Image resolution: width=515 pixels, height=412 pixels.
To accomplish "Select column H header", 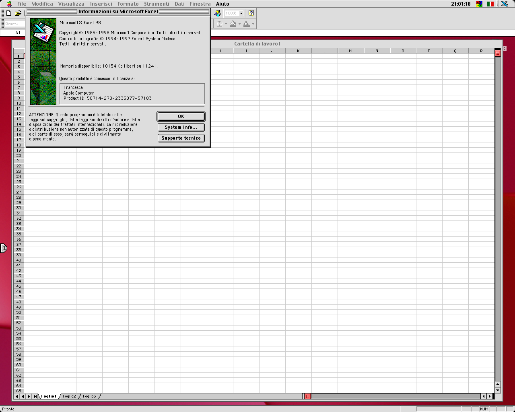I will pyautogui.click(x=220, y=51).
